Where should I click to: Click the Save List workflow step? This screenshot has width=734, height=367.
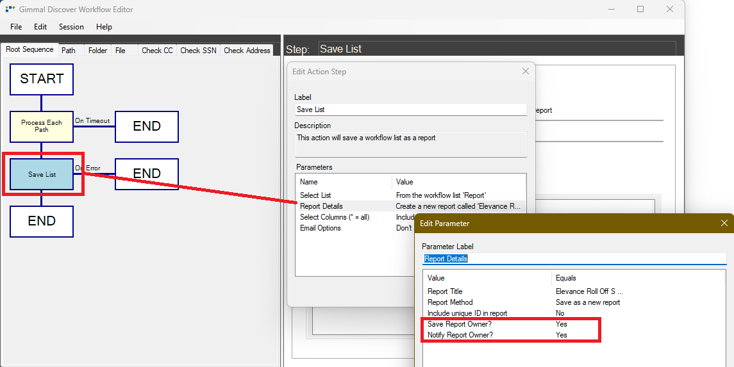pyautogui.click(x=42, y=174)
